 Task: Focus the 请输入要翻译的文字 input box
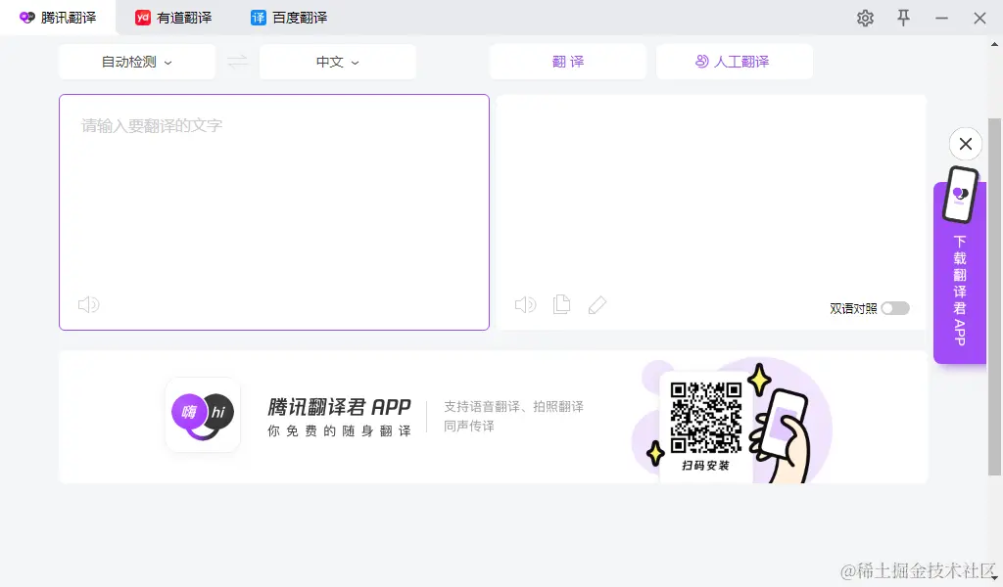pos(274,212)
